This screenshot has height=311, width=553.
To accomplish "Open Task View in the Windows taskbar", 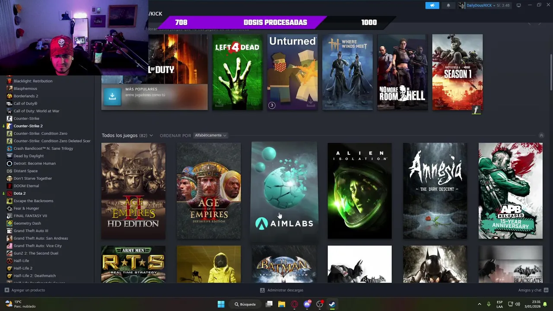I will click(x=269, y=304).
